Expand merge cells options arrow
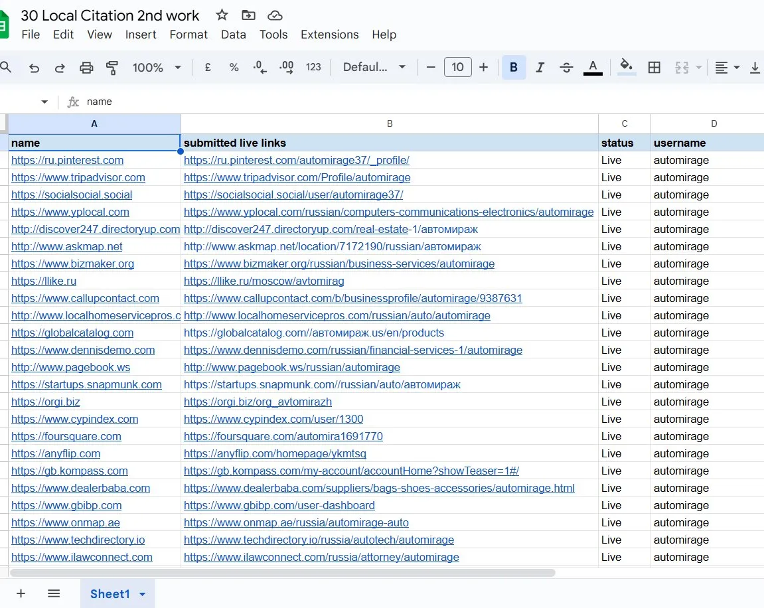 tap(698, 67)
